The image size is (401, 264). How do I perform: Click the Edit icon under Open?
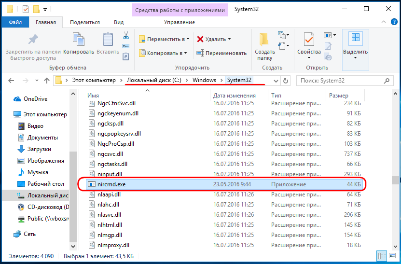coord(328,46)
